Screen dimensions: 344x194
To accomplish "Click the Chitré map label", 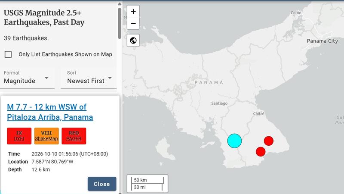I will pyautogui.click(x=259, y=113).
